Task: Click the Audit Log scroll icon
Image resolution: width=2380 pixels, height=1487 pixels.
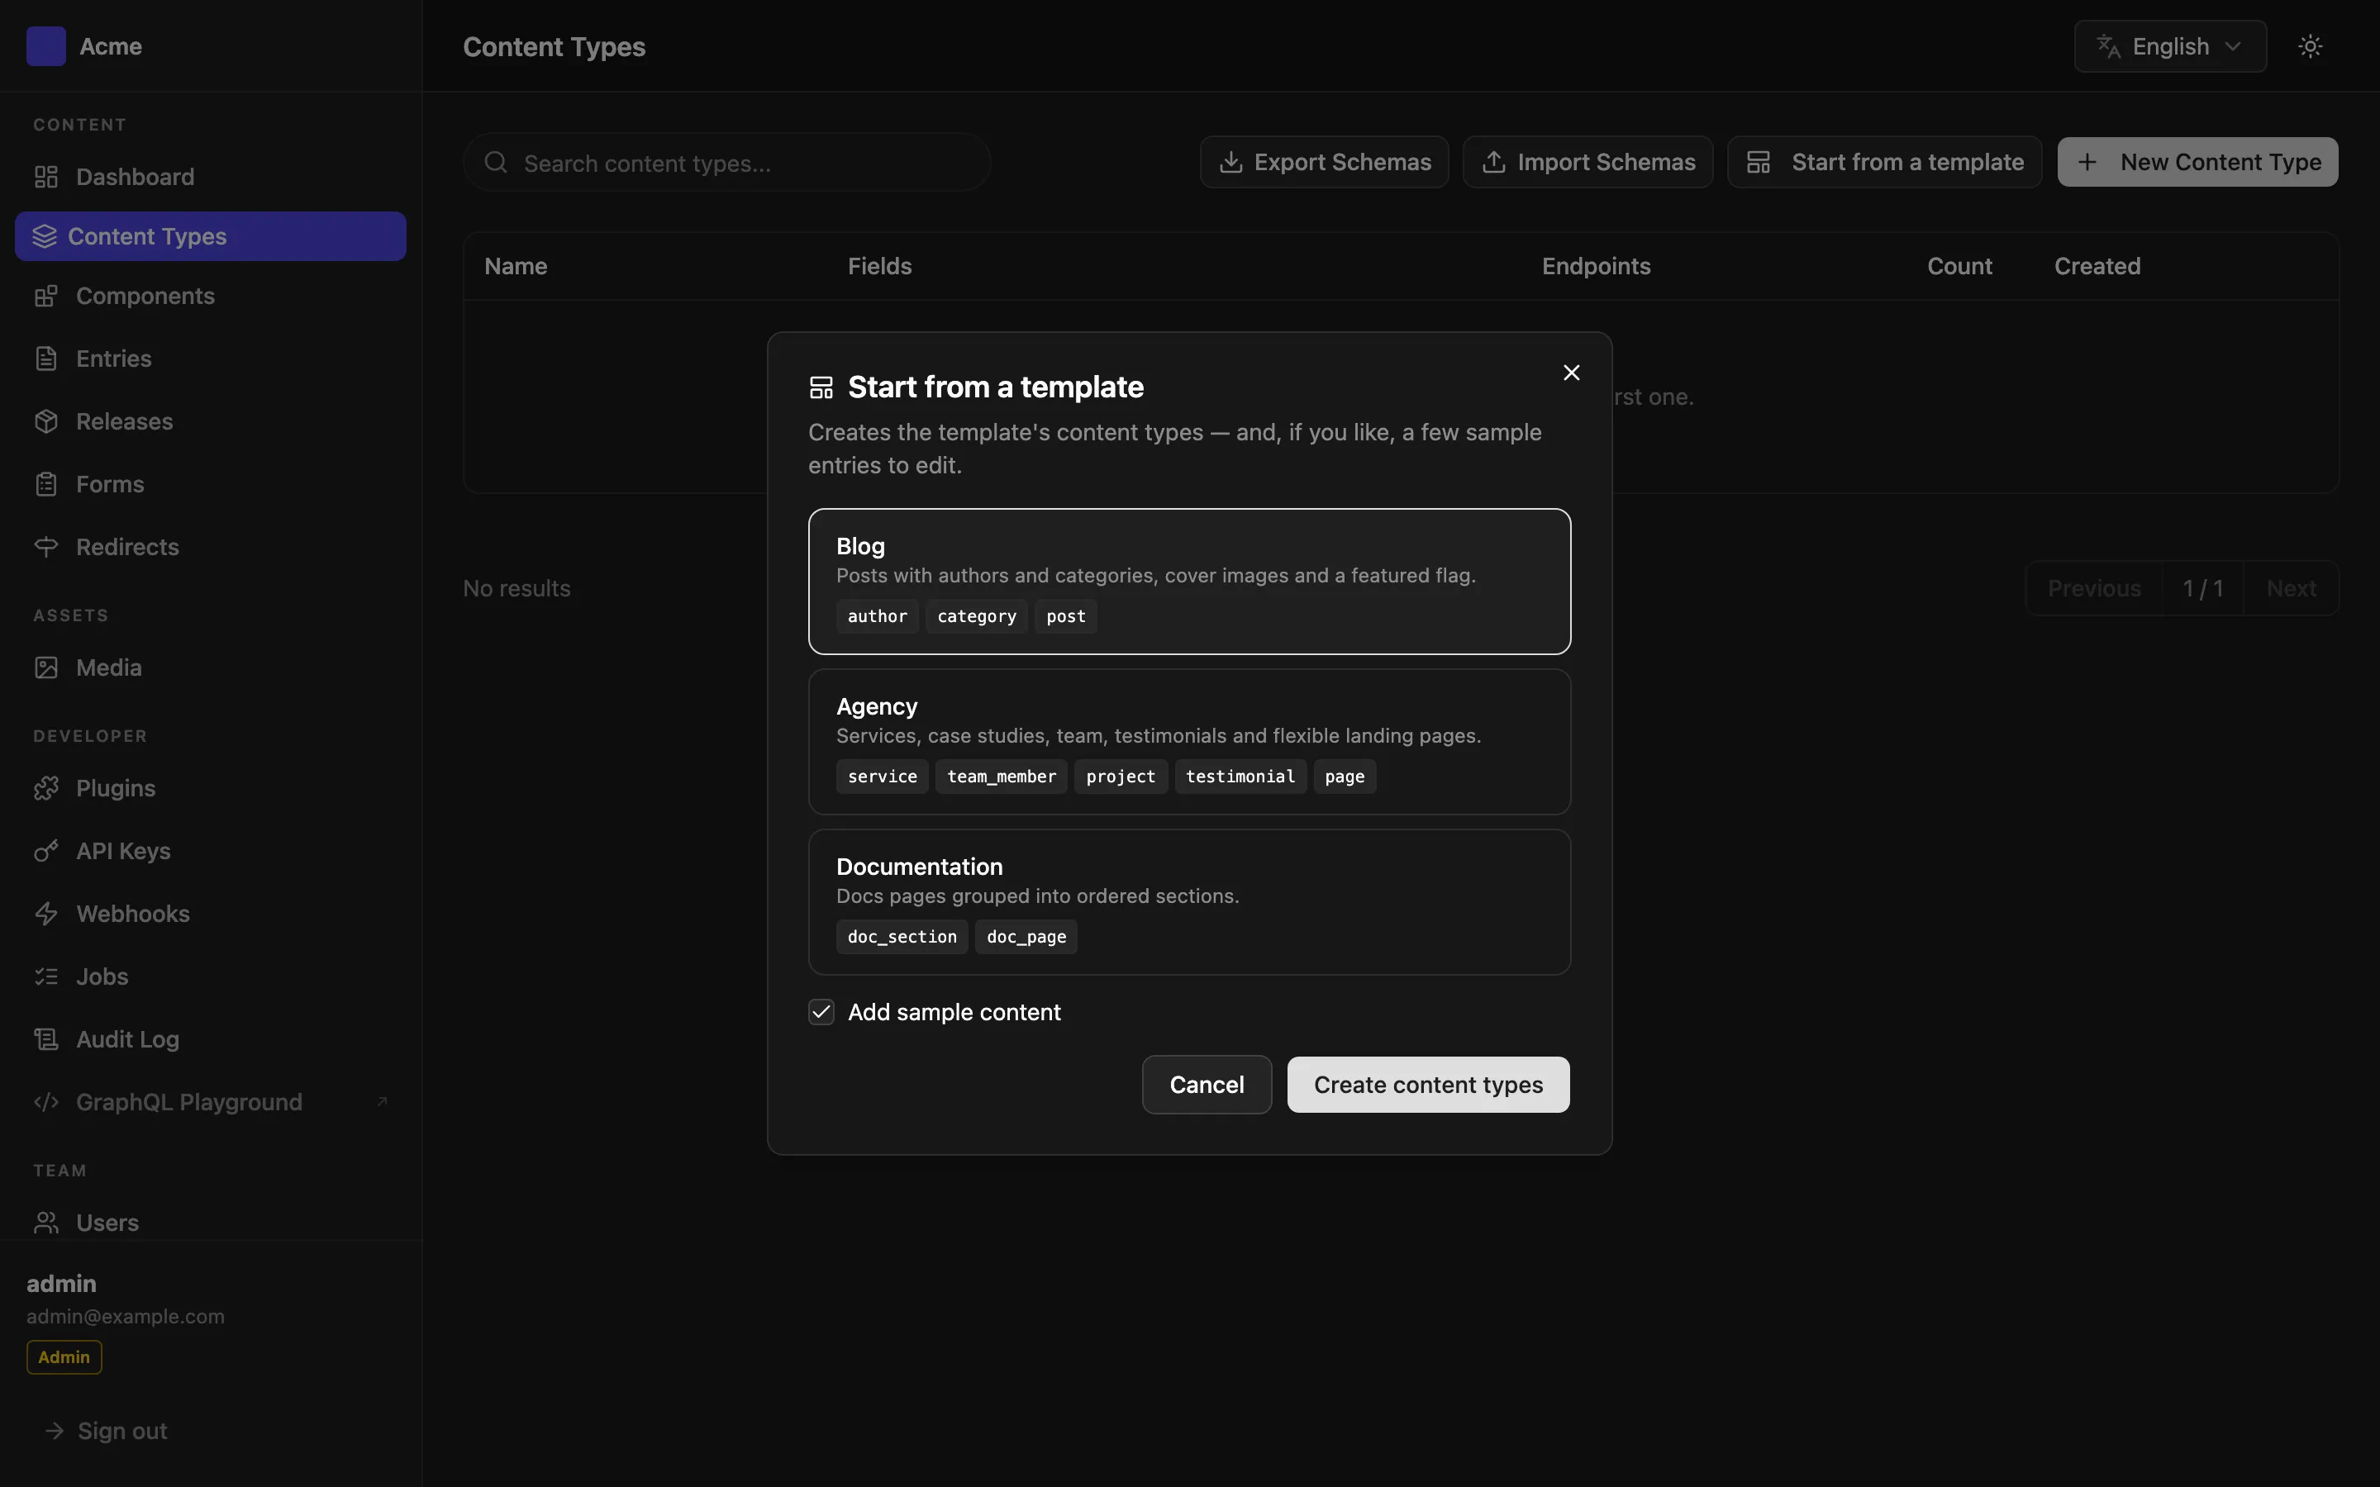Action: click(46, 1039)
